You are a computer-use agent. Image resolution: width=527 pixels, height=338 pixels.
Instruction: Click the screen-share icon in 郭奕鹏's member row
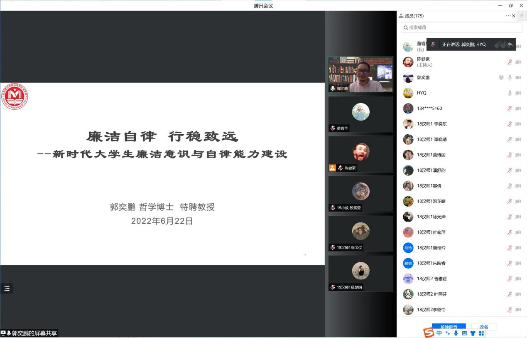click(501, 78)
